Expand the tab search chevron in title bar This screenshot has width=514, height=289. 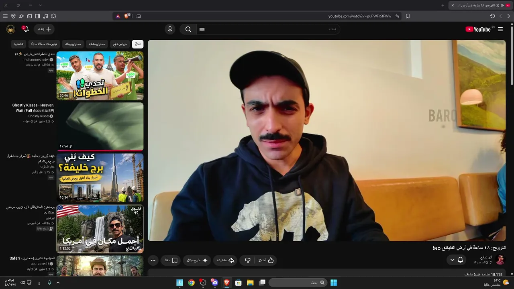tap(40, 5)
